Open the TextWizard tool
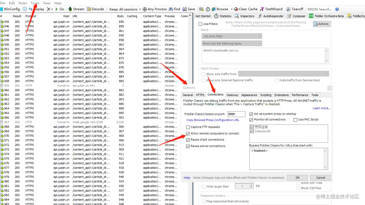This screenshot has height=205, width=365. [271, 9]
